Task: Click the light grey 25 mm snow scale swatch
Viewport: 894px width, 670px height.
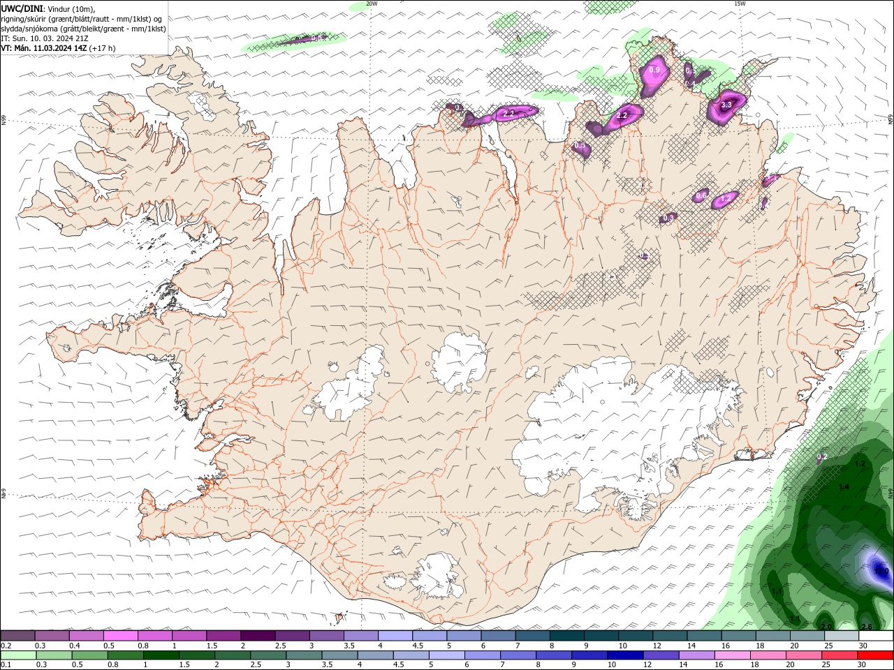Action: [x=842, y=636]
